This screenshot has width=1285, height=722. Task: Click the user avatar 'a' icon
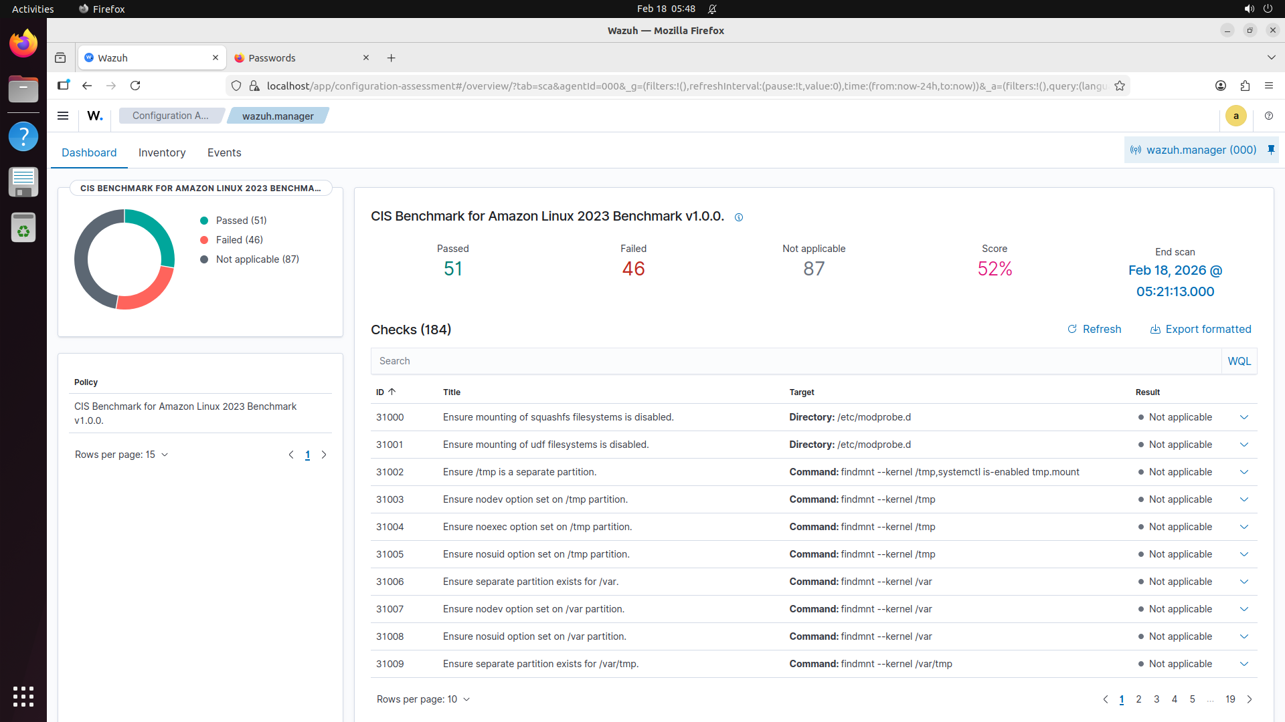tap(1235, 116)
